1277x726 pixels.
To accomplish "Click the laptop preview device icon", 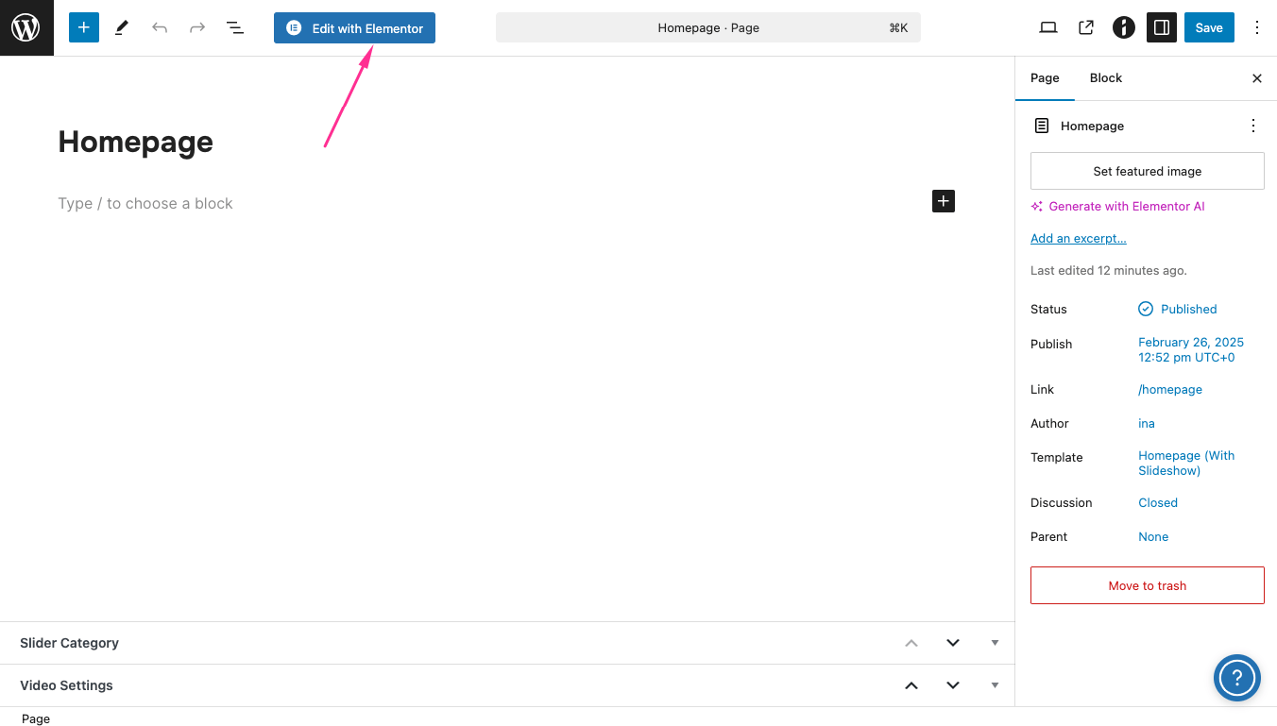I will 1048,28.
